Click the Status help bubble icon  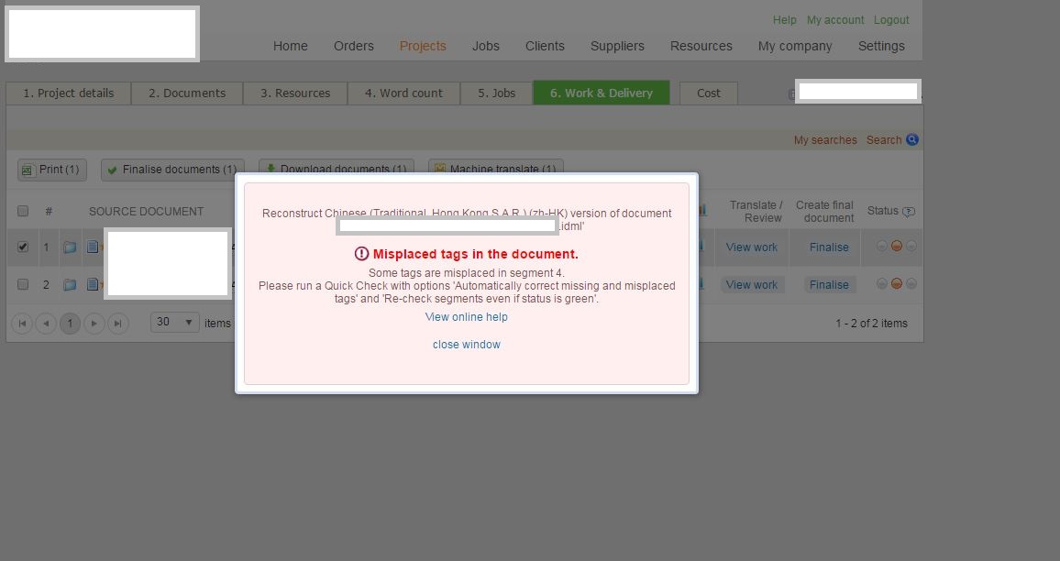pyautogui.click(x=909, y=212)
